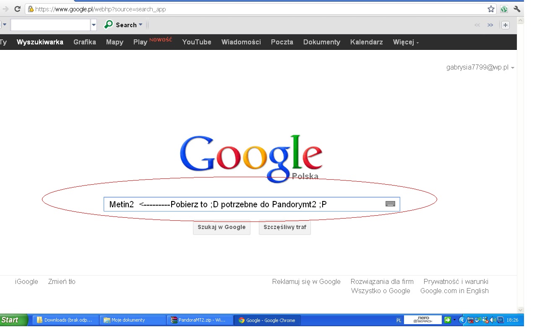Open Play in Google bar
This screenshot has height=335, width=537.
tap(140, 42)
